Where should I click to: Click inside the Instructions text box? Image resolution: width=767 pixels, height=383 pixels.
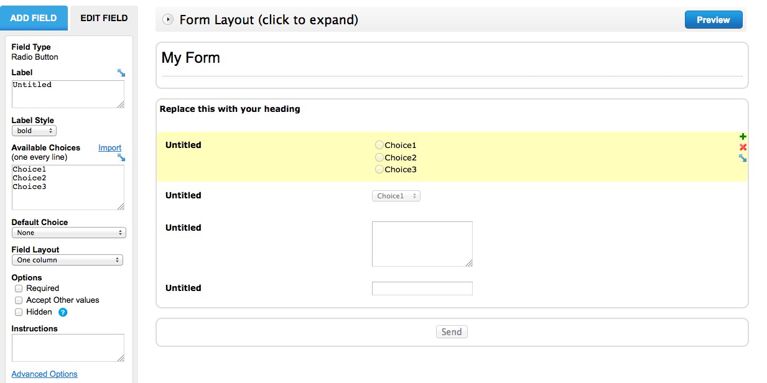coord(67,347)
